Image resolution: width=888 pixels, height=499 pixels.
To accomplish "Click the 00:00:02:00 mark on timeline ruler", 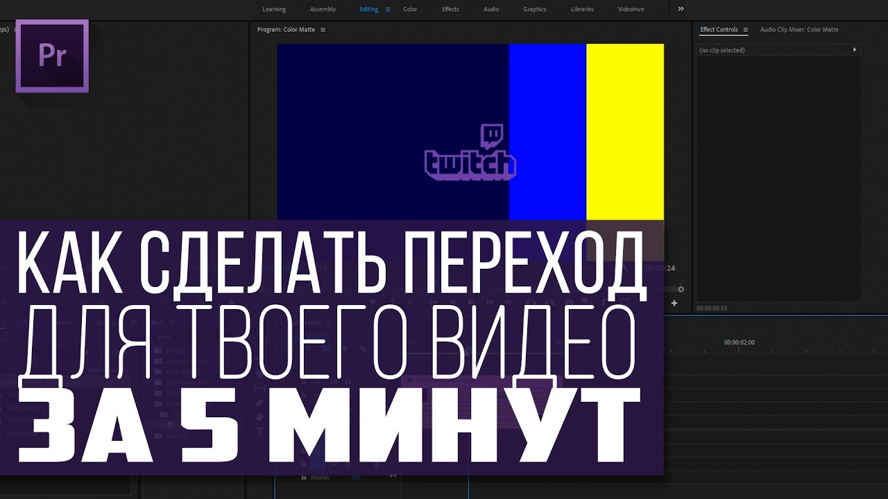I will pos(739,342).
